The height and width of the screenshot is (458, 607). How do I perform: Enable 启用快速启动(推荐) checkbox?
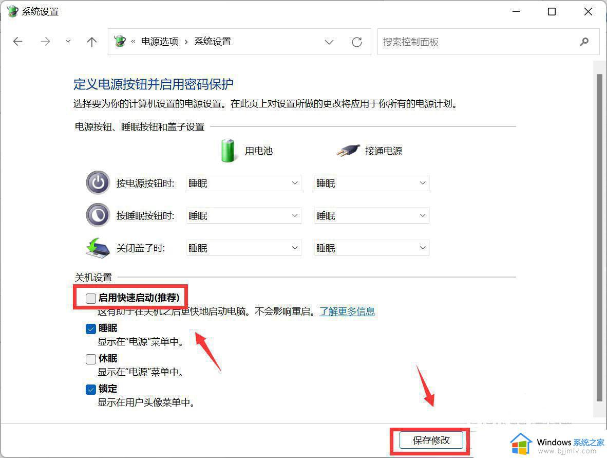click(91, 298)
